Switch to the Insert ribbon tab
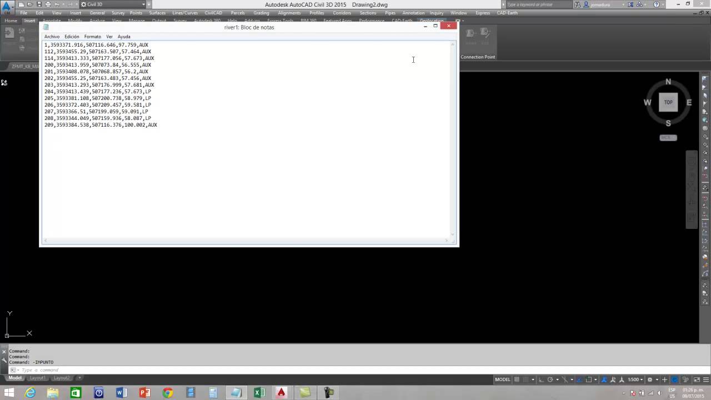The width and height of the screenshot is (711, 400). (29, 21)
